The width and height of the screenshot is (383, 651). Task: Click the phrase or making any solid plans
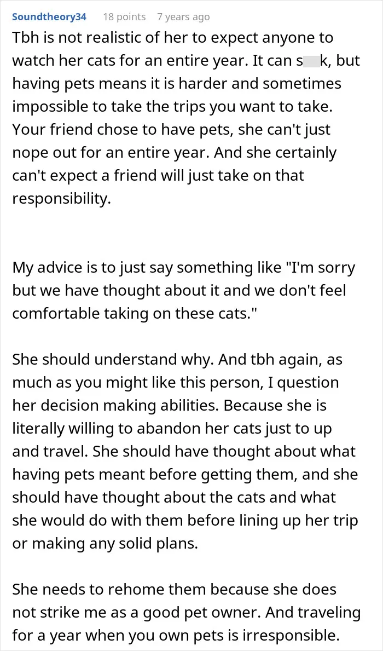coord(105,544)
